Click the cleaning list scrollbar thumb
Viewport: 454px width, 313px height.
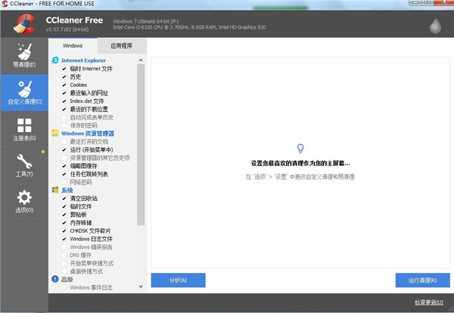click(141, 145)
